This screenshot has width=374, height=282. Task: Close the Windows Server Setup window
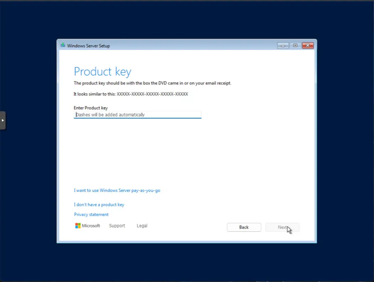pyautogui.click(x=308, y=46)
